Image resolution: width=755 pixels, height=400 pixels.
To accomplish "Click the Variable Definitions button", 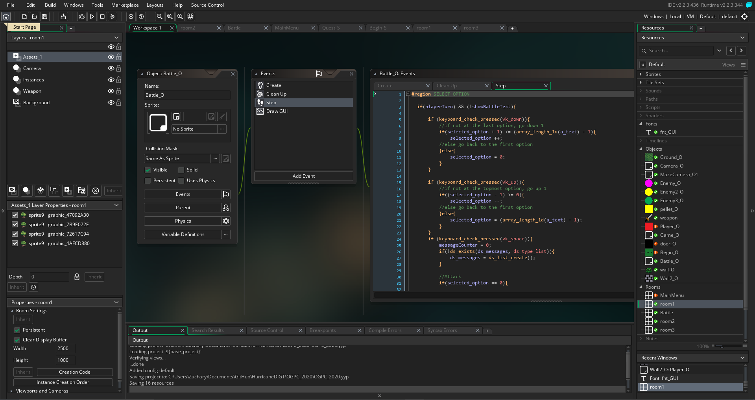I will (183, 234).
